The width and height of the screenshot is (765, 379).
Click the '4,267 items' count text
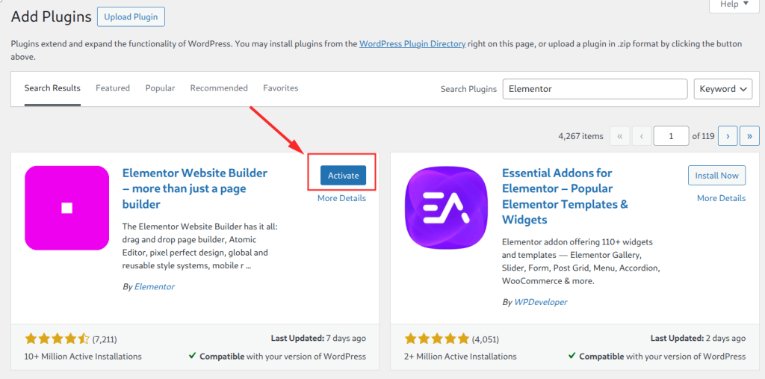click(x=580, y=136)
